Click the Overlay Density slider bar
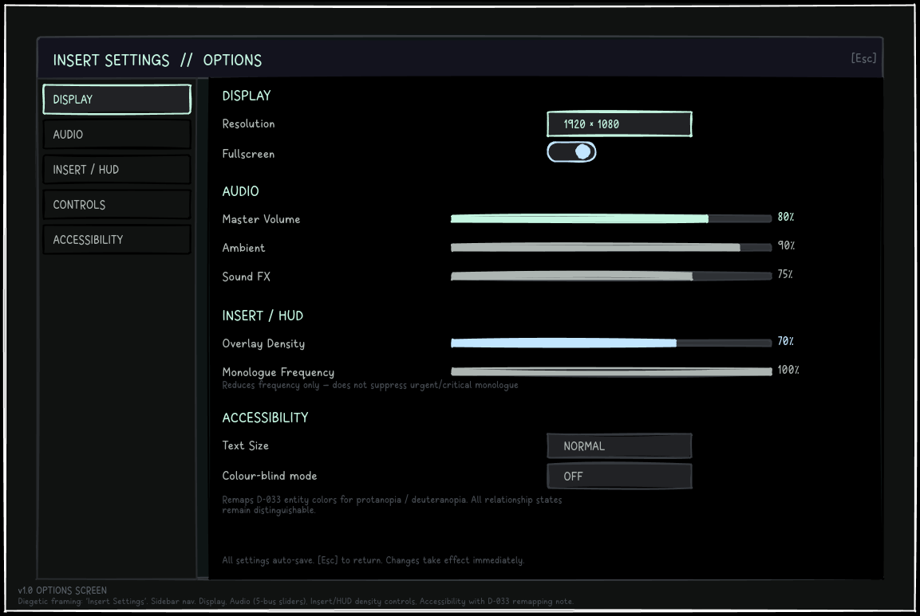The width and height of the screenshot is (920, 616). point(610,343)
